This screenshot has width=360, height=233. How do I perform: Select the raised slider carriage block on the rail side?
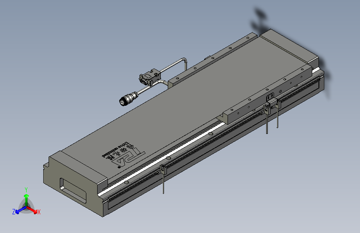(268, 95)
